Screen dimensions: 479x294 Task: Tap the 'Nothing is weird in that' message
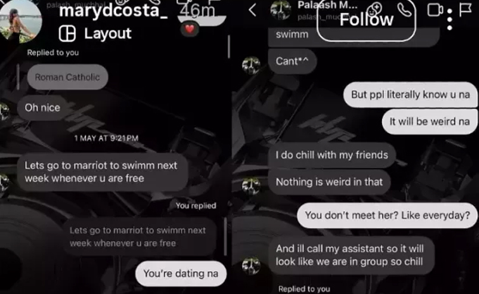coord(329,182)
